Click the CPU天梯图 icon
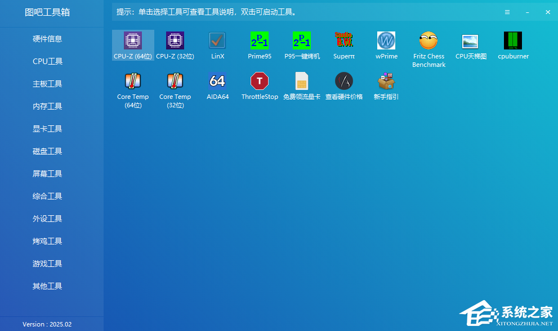This screenshot has width=558, height=331. click(471, 41)
